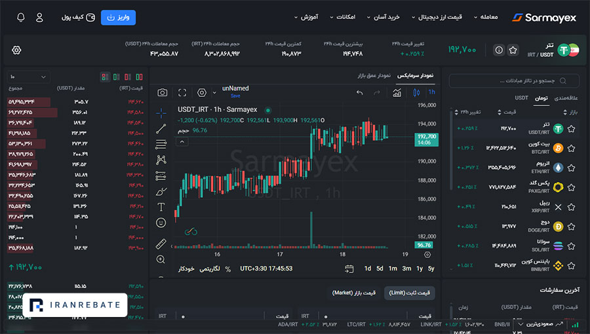Open order book depth dropdown ۱۰
This screenshot has height=334, width=590.
click(28, 77)
